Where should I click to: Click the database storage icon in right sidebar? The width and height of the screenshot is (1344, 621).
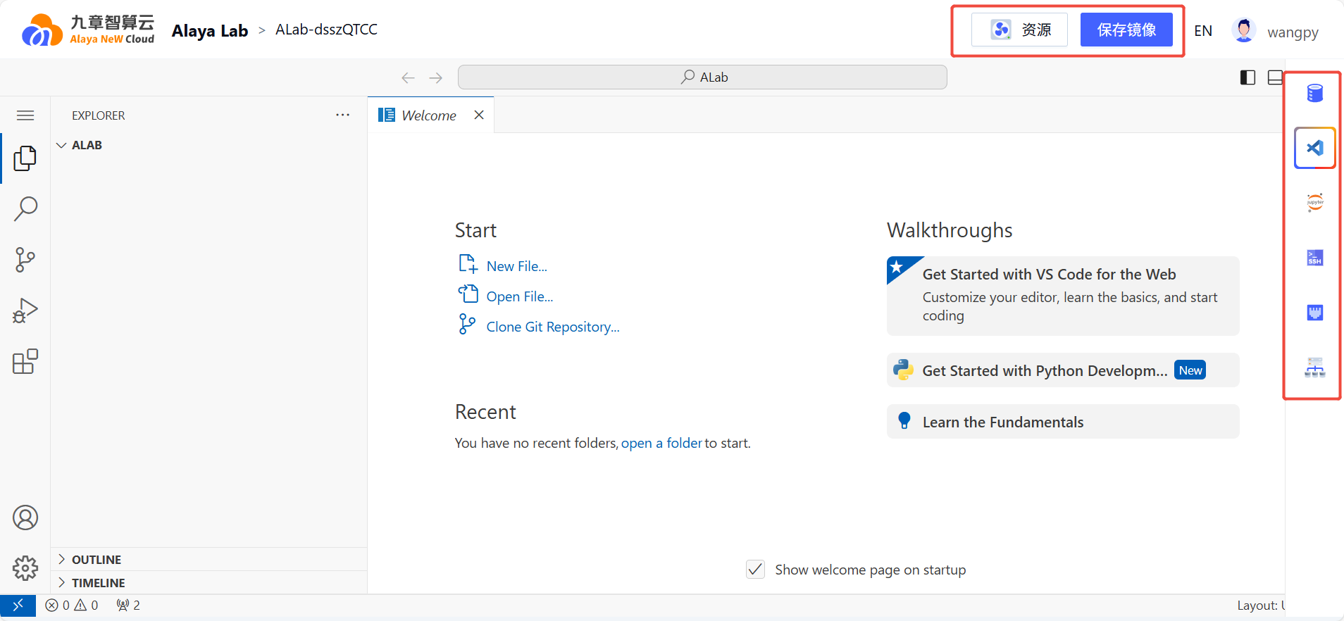[x=1314, y=93]
